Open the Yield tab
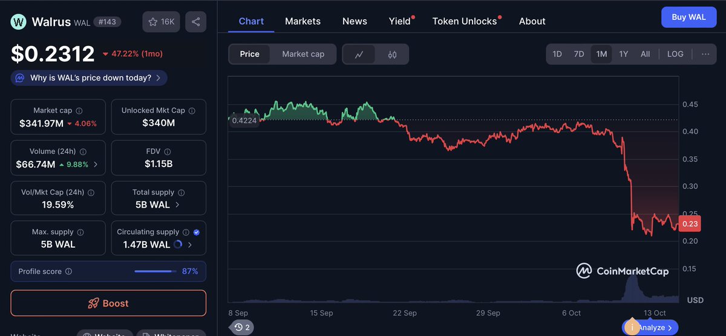This screenshot has height=336, width=726. pos(400,21)
